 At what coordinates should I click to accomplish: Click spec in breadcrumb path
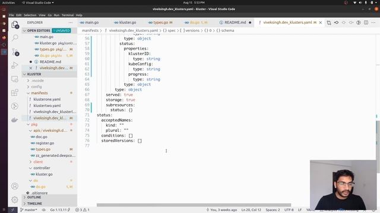tap(169, 30)
